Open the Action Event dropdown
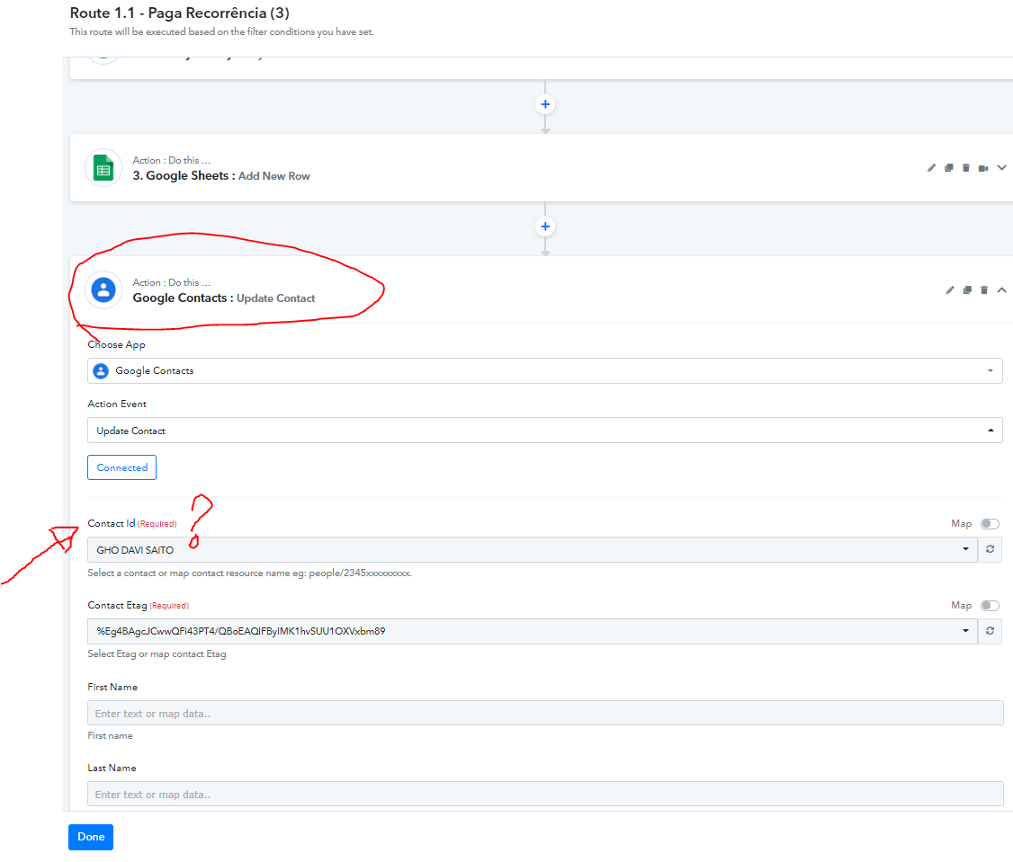Viewport: 1013px width, 862px height. click(544, 430)
